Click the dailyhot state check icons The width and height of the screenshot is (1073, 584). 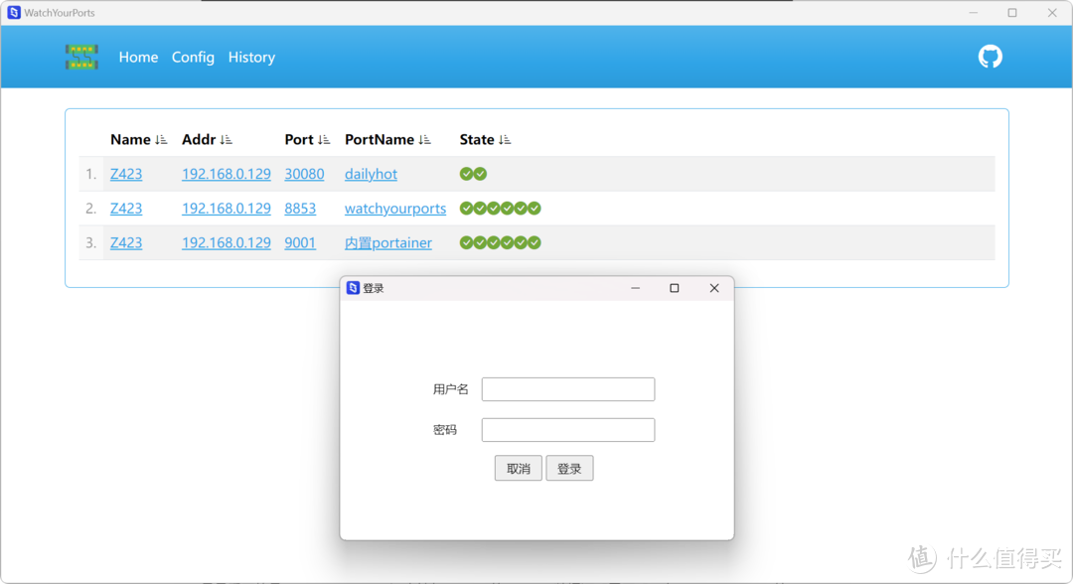[473, 174]
